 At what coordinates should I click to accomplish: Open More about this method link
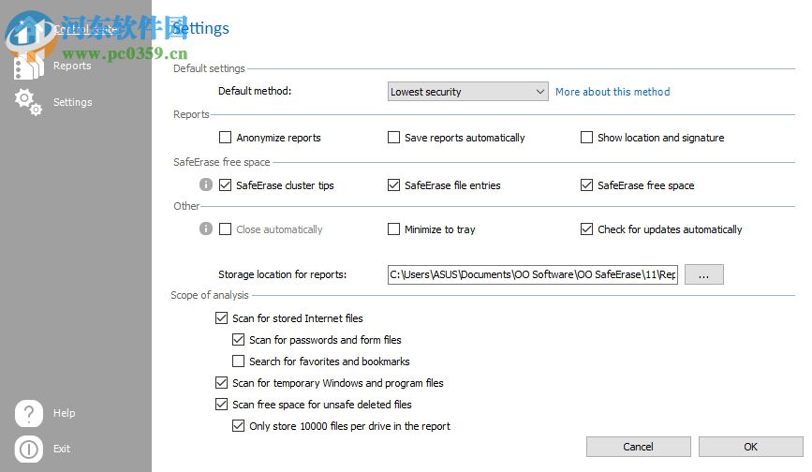(613, 92)
